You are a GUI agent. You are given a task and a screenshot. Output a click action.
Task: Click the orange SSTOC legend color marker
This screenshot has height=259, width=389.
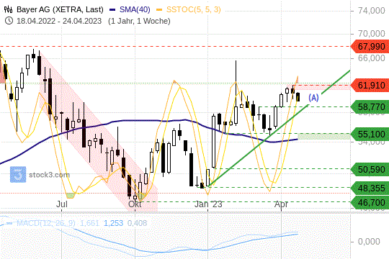click(x=159, y=10)
